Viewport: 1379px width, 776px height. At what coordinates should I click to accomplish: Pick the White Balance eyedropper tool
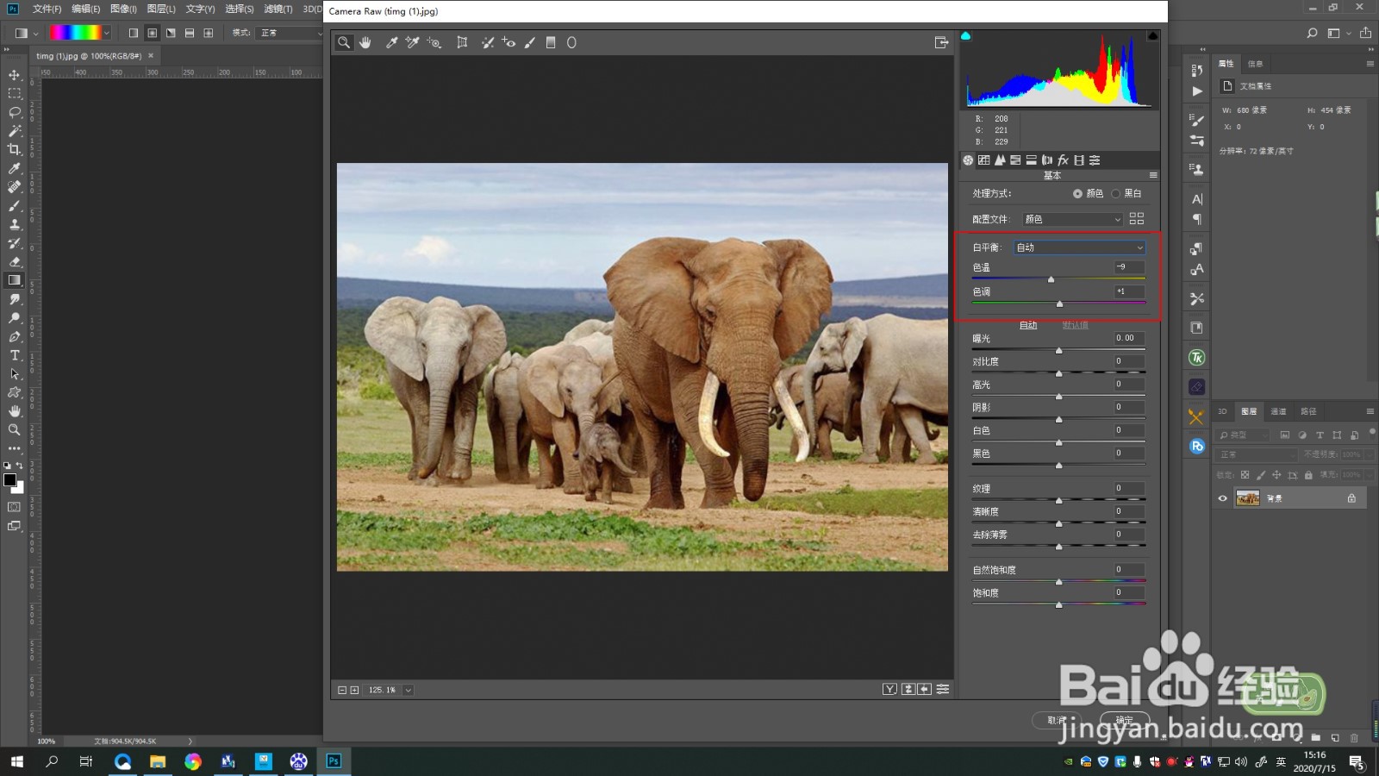click(391, 42)
